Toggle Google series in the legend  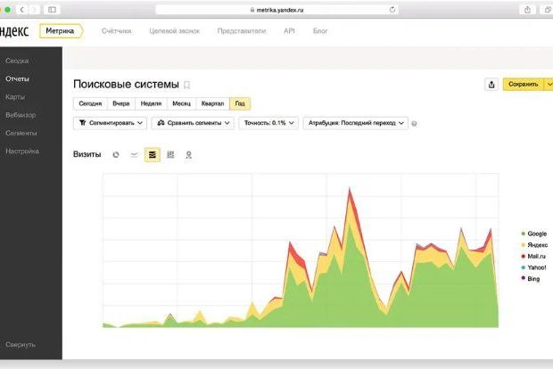click(534, 234)
